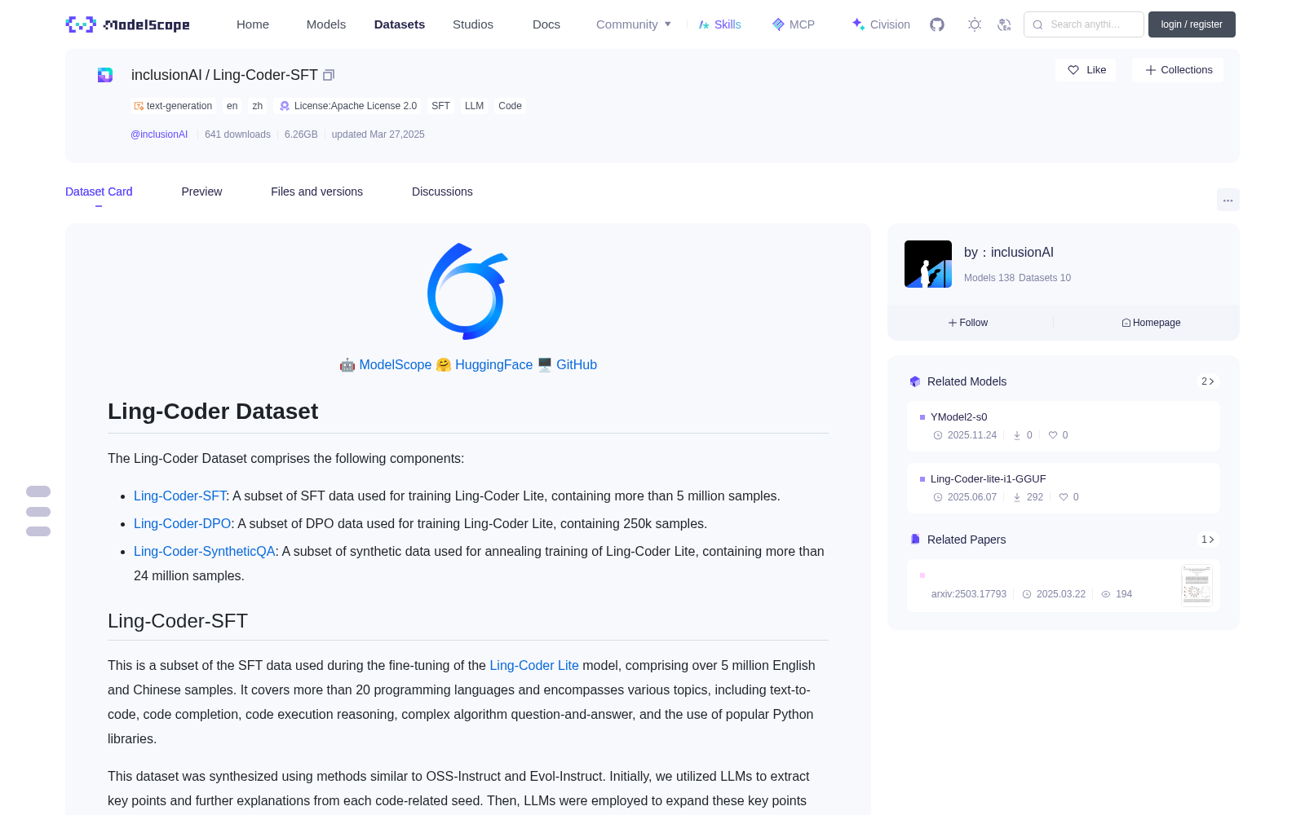This screenshot has height=815, width=1305.
Task: Go to Studios in the navigation bar
Action: point(473,24)
